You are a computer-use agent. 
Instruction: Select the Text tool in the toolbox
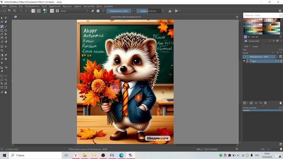coord(6,18)
